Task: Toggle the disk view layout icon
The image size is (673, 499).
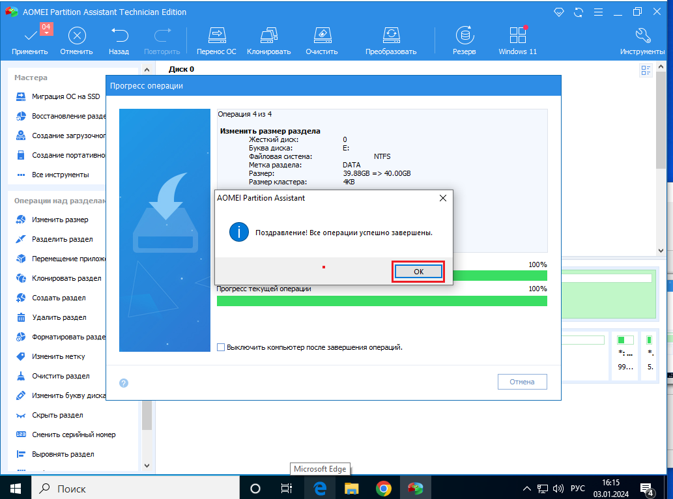Action: tap(646, 70)
